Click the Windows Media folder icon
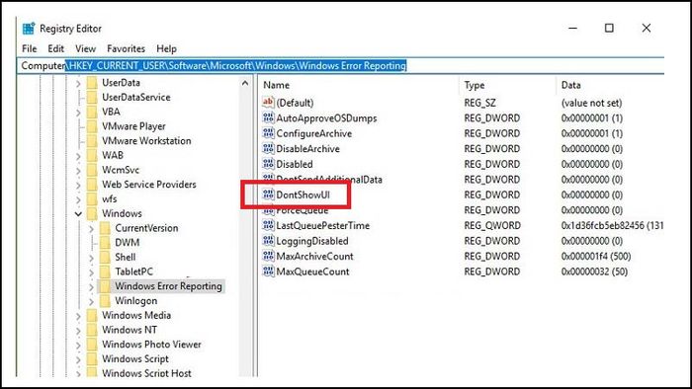Viewport: 692px width, 389px height. tap(92, 315)
